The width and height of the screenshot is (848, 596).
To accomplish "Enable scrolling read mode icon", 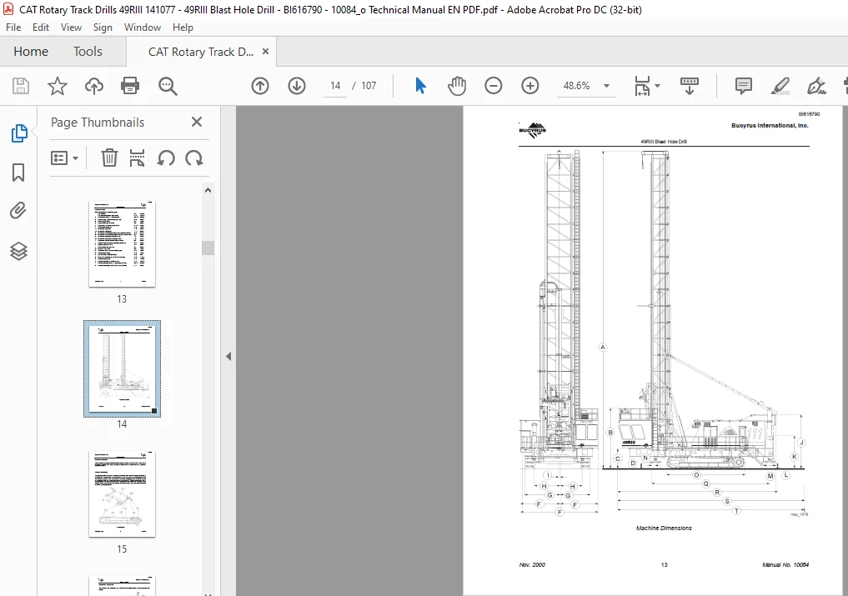I will click(x=689, y=86).
